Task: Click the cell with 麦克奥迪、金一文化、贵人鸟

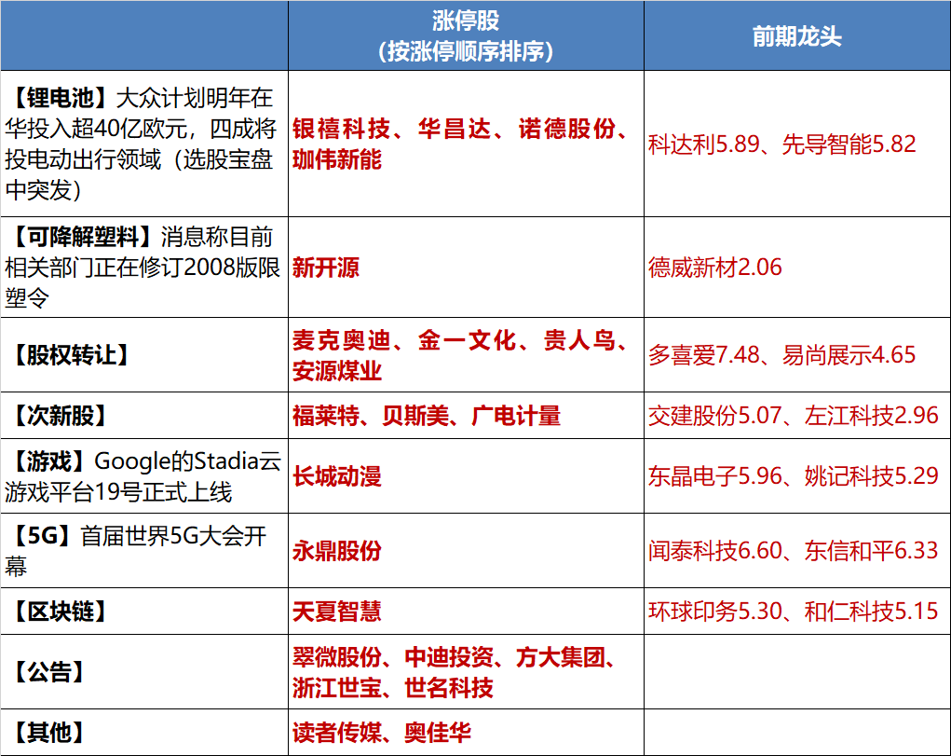Action: (x=466, y=354)
